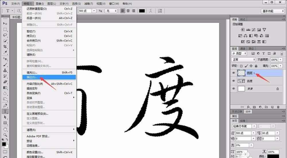Viewport: 287px width, 158px height.
Task: Open the Character panel toggle in options bar
Action: tap(160, 11)
